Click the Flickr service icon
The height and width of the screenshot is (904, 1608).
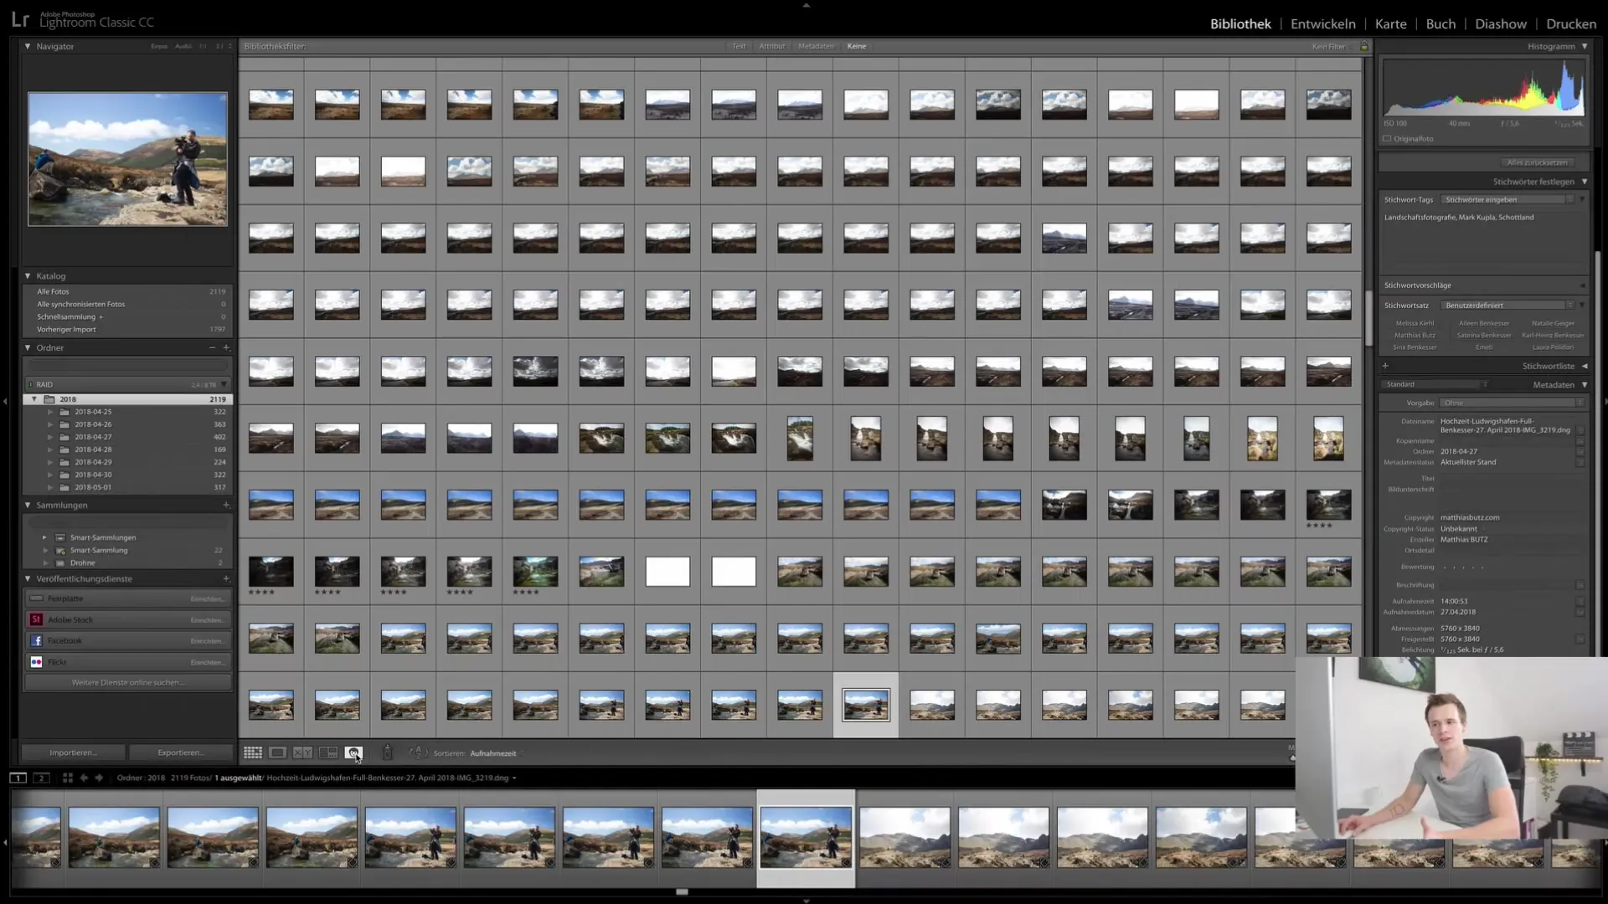[36, 661]
